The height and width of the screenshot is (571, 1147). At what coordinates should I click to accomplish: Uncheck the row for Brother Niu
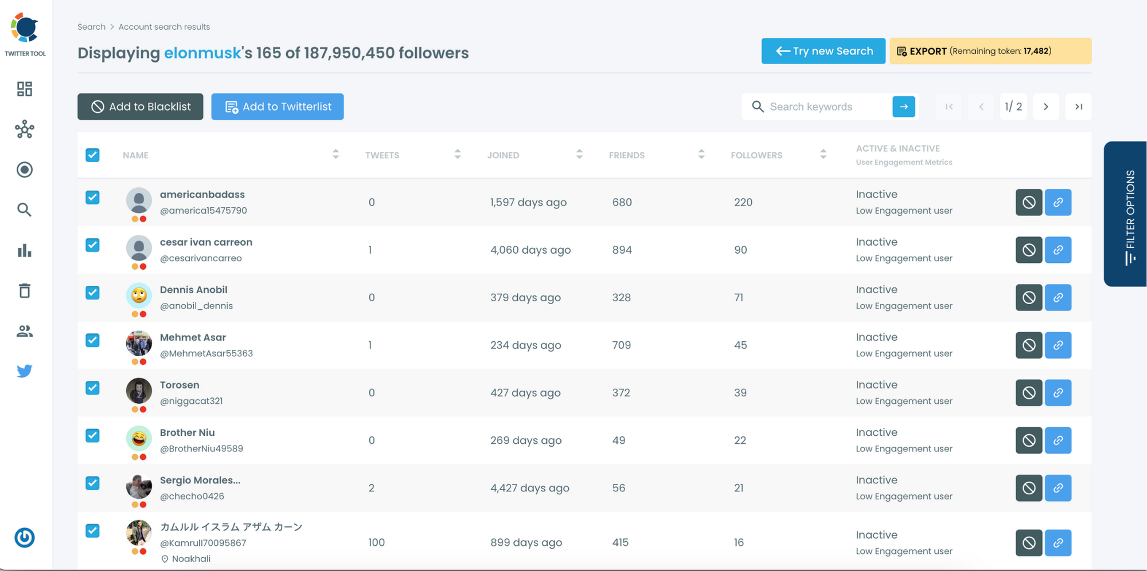coord(92,435)
